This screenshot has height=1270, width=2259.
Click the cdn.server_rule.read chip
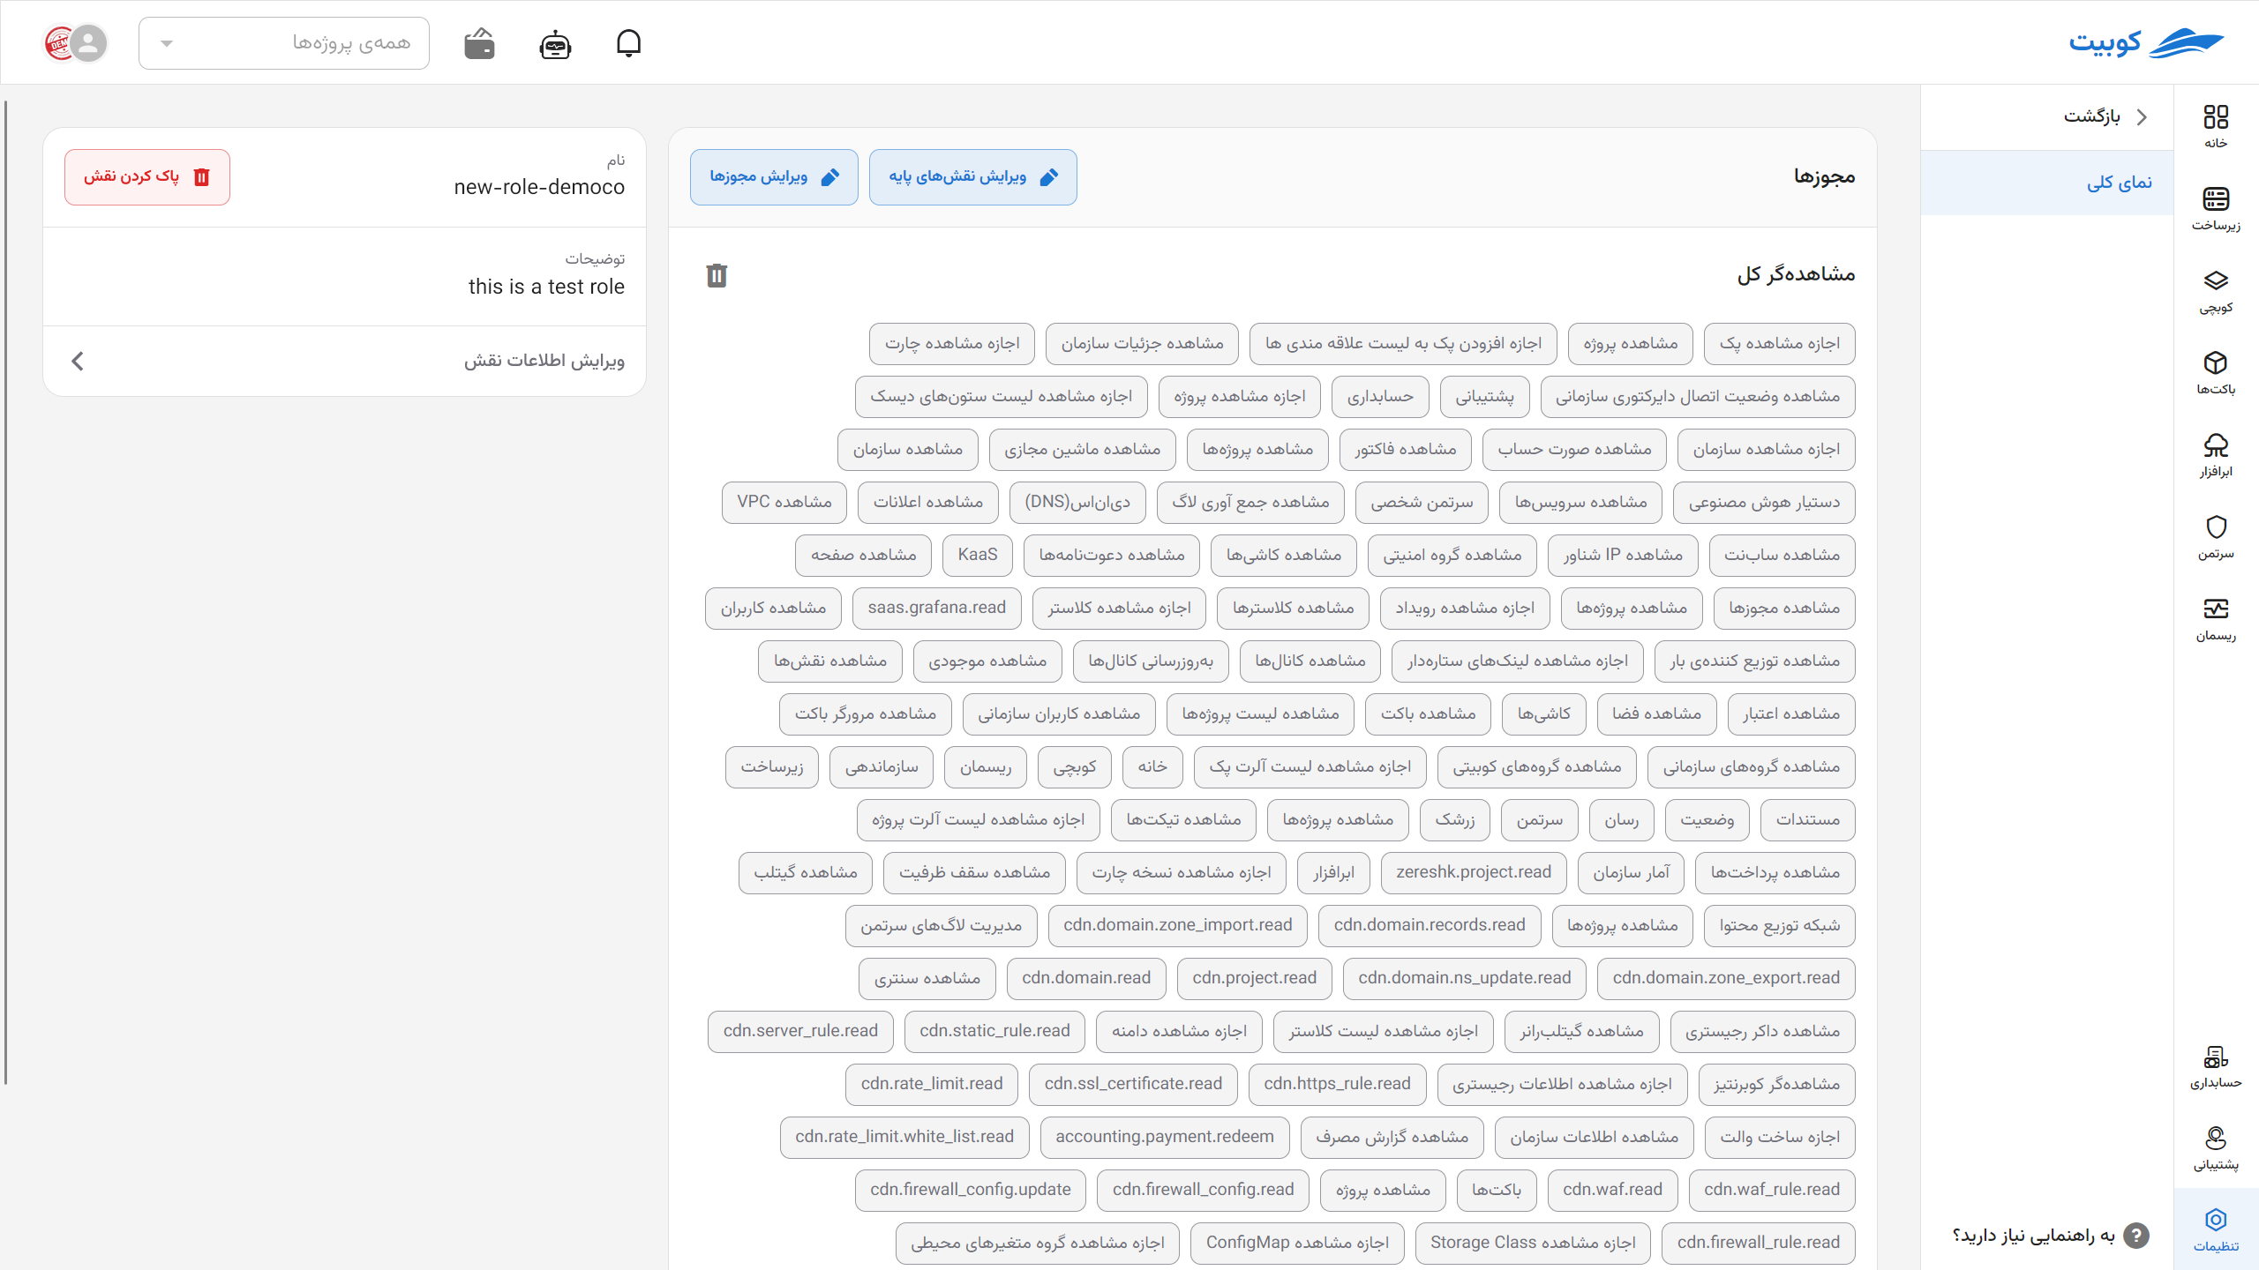[x=800, y=1032]
